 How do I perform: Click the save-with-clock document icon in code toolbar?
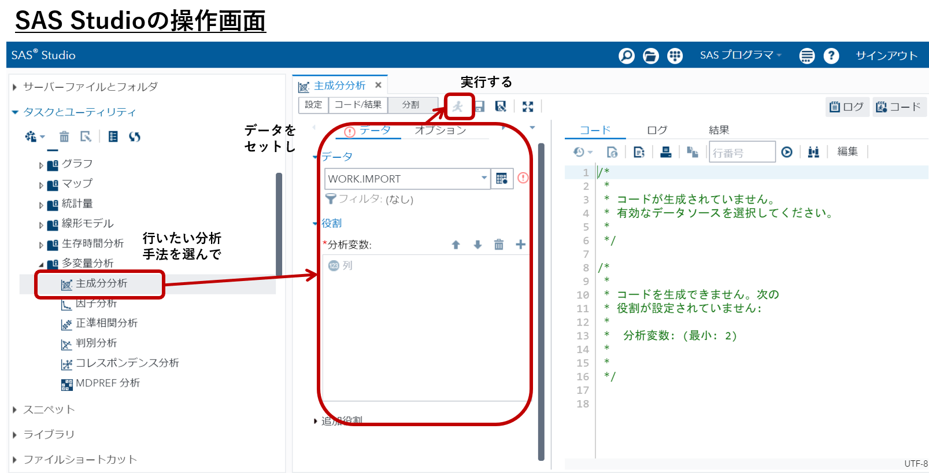click(x=612, y=152)
